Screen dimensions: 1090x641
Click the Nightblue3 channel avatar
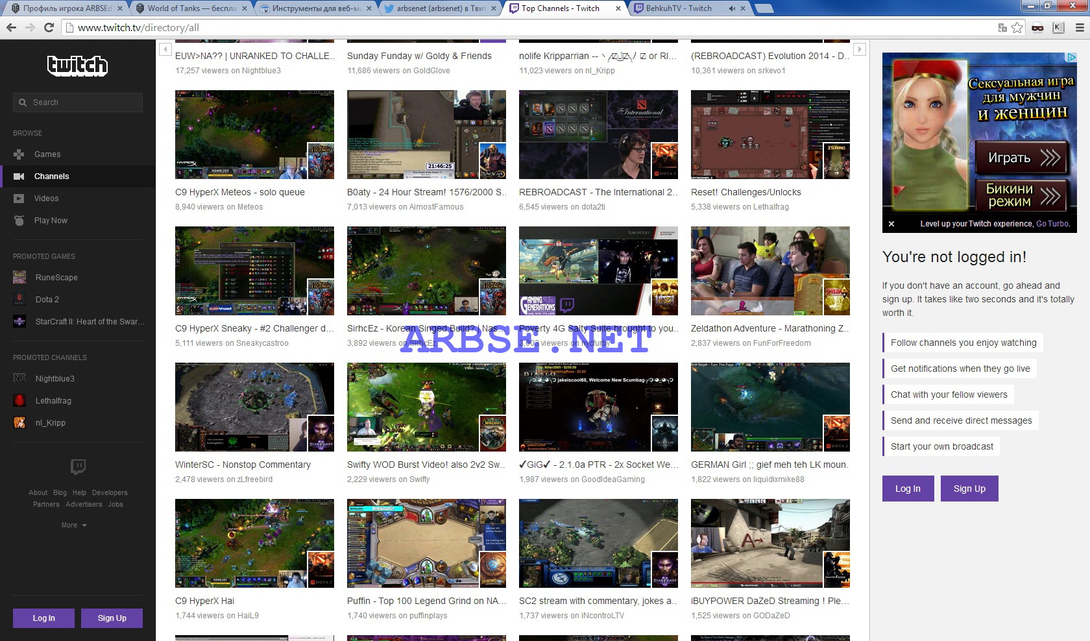pos(19,378)
